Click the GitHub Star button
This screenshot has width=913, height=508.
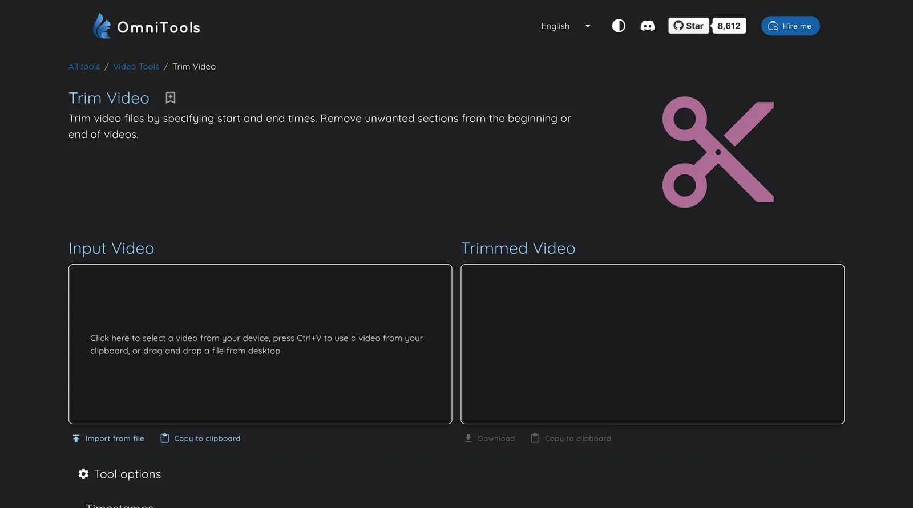point(689,26)
